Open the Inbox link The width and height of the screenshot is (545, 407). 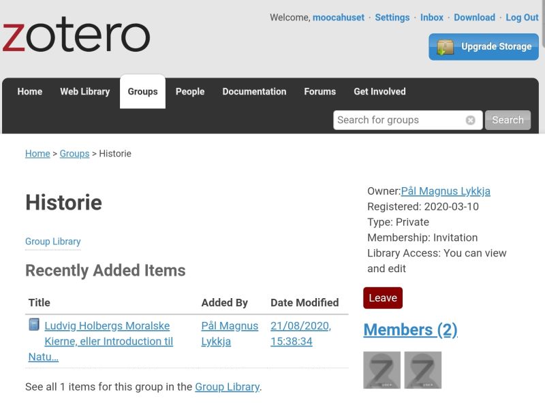pos(432,18)
